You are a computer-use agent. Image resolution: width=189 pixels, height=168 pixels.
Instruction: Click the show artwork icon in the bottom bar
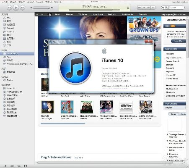26,166
